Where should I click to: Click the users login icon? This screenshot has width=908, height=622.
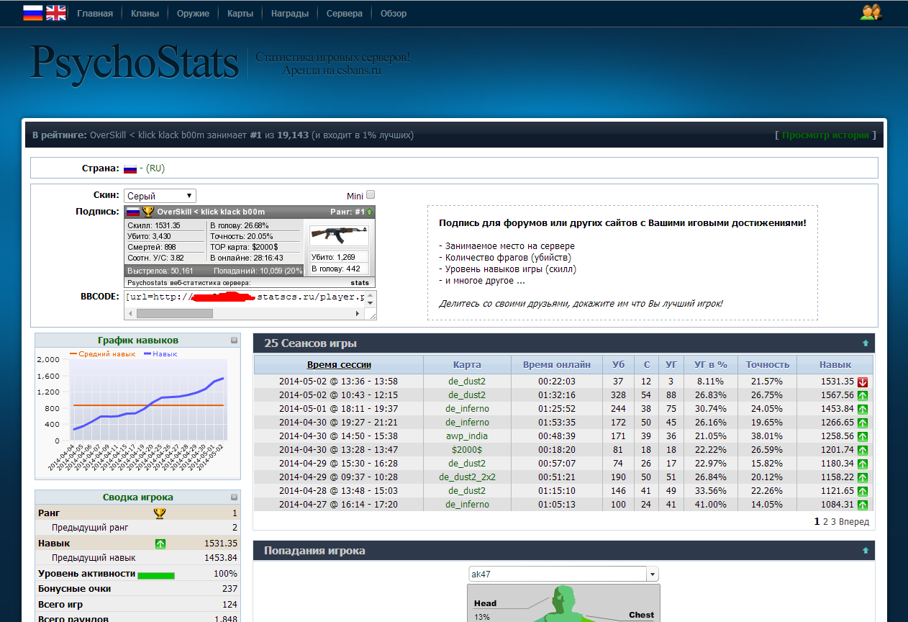coord(871,12)
